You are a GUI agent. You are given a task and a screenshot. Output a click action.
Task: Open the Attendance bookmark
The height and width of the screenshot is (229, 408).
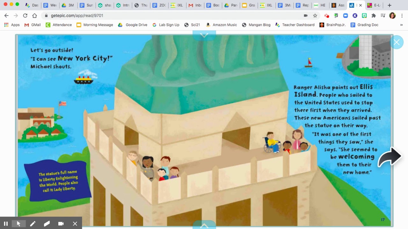click(x=59, y=25)
